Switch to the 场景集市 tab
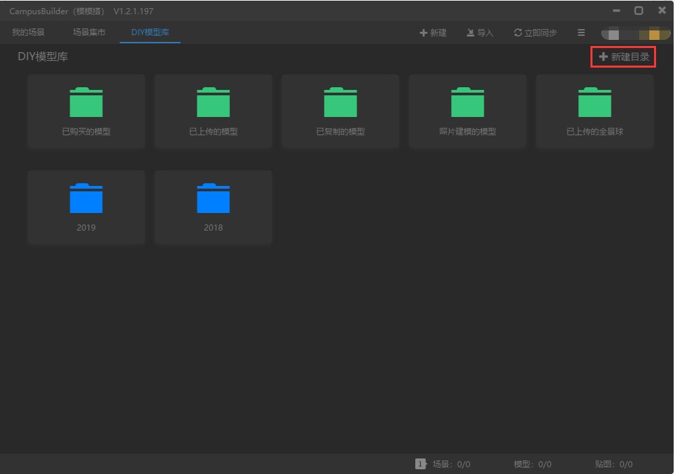 (x=89, y=32)
